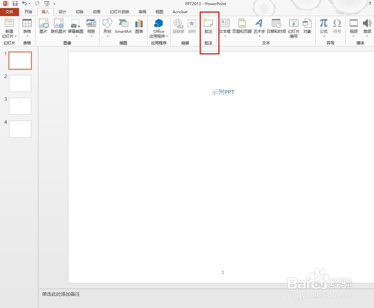Screen dimensions: 374x308
Task: Insert a Picture (图片) from file
Action: click(x=43, y=23)
